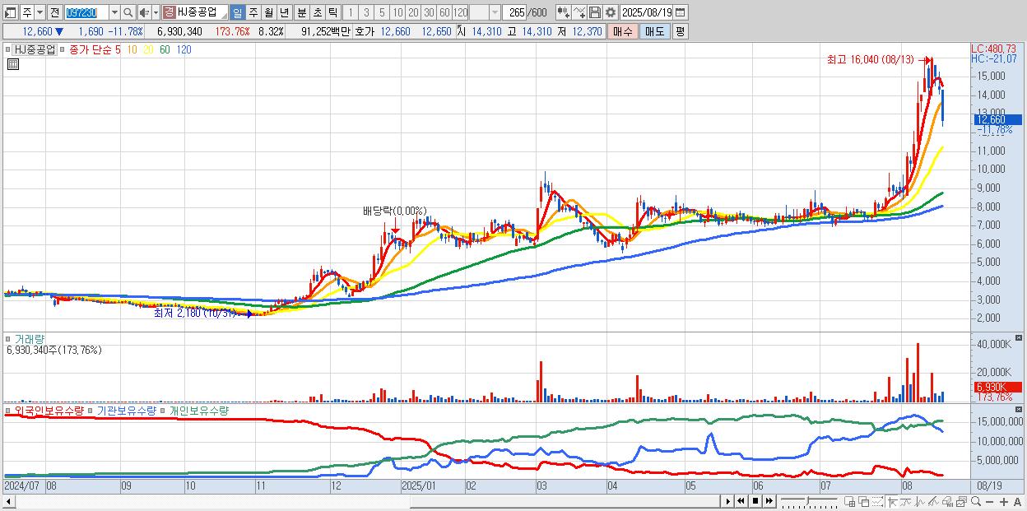The image size is (1027, 511).
Task: Click the window layout icon at top-left corner
Action: pos(11,12)
